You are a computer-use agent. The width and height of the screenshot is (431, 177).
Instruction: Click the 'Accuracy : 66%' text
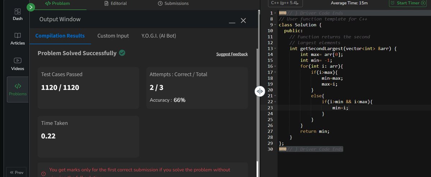167,100
